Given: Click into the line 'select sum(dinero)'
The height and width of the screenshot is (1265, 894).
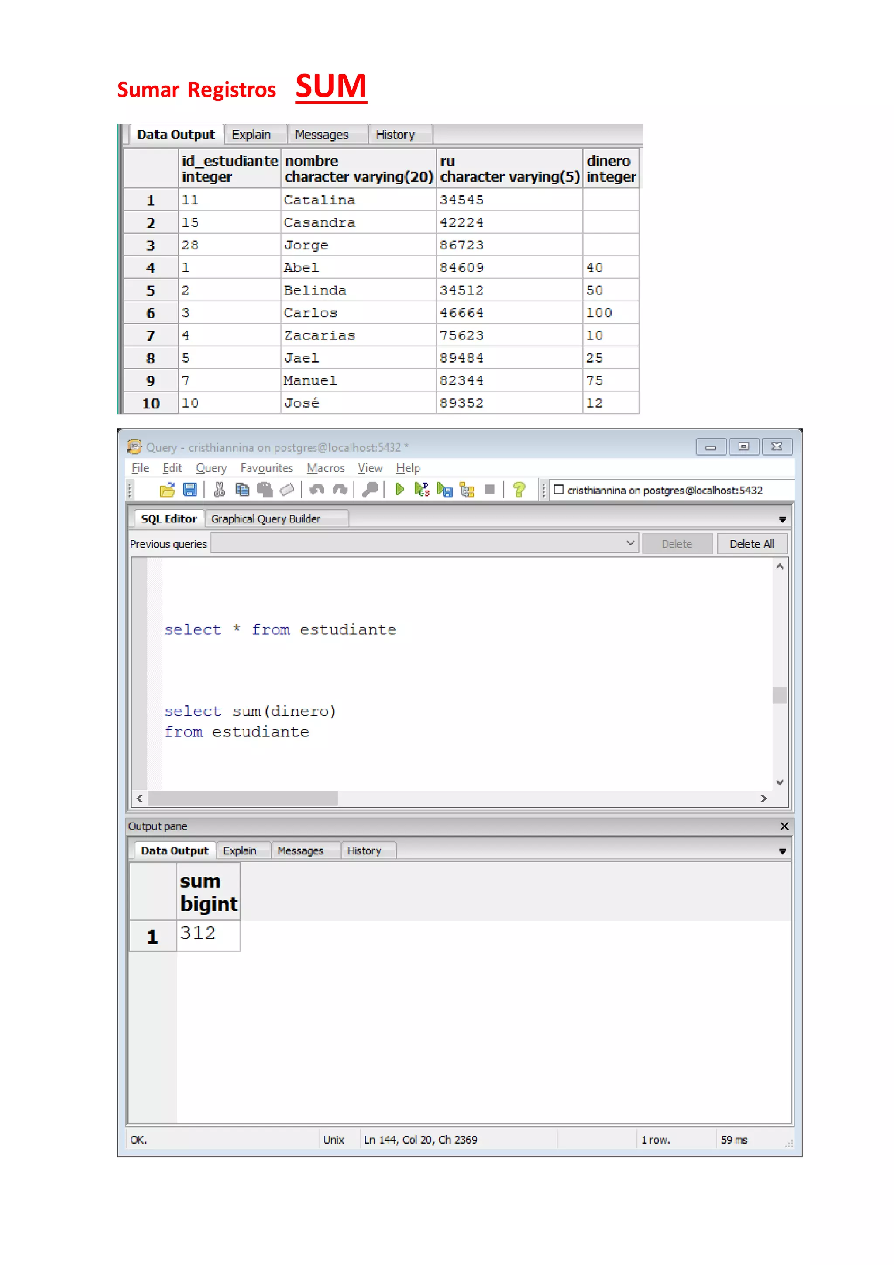Looking at the screenshot, I should tap(250, 711).
